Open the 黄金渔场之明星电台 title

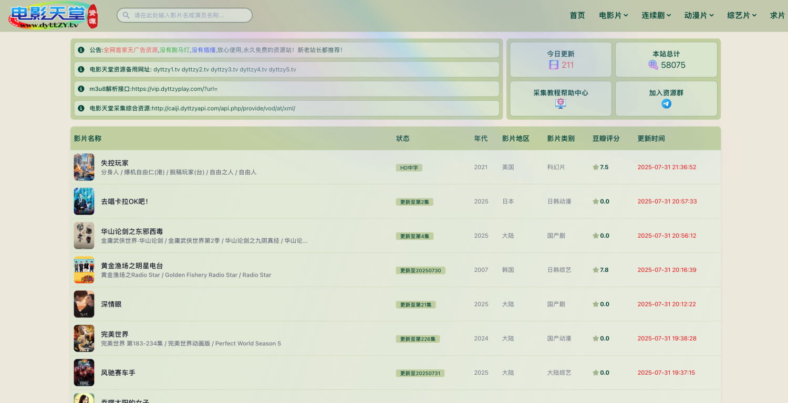click(132, 266)
